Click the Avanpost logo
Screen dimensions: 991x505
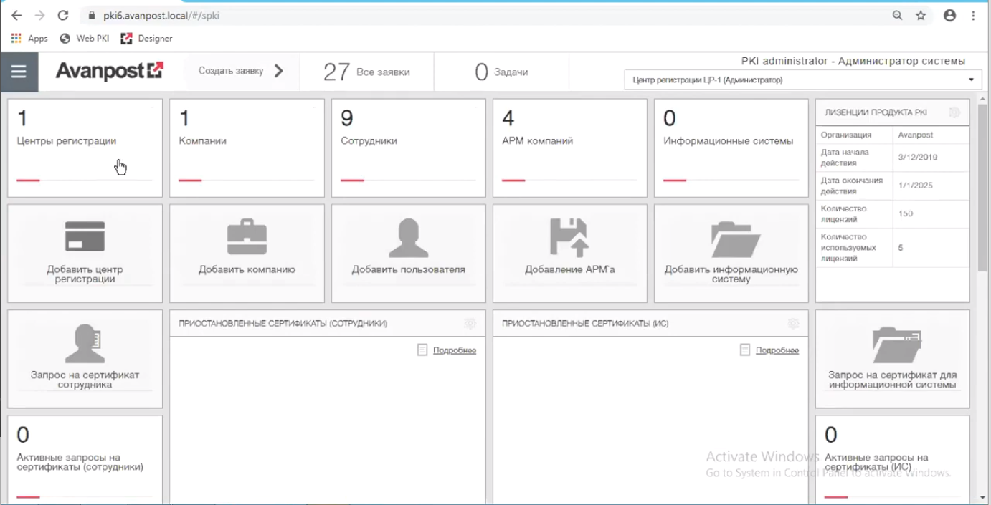click(110, 72)
